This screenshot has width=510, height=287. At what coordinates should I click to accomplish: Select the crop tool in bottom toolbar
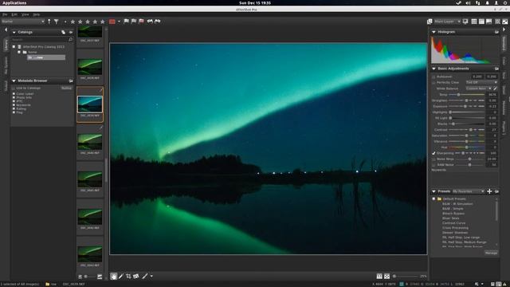[128, 277]
